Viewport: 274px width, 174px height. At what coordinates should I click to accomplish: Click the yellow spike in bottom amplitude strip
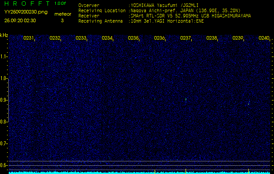pyautogui.click(x=186, y=171)
